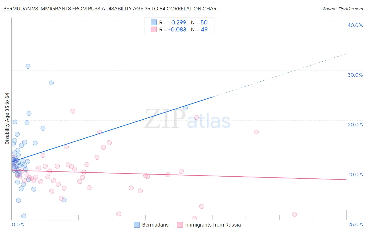Click the ZIPatlas watermark in chart center
Screen dimensions: 366x232
coord(187,119)
